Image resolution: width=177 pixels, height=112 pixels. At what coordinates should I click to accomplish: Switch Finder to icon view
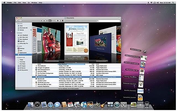(41, 21)
